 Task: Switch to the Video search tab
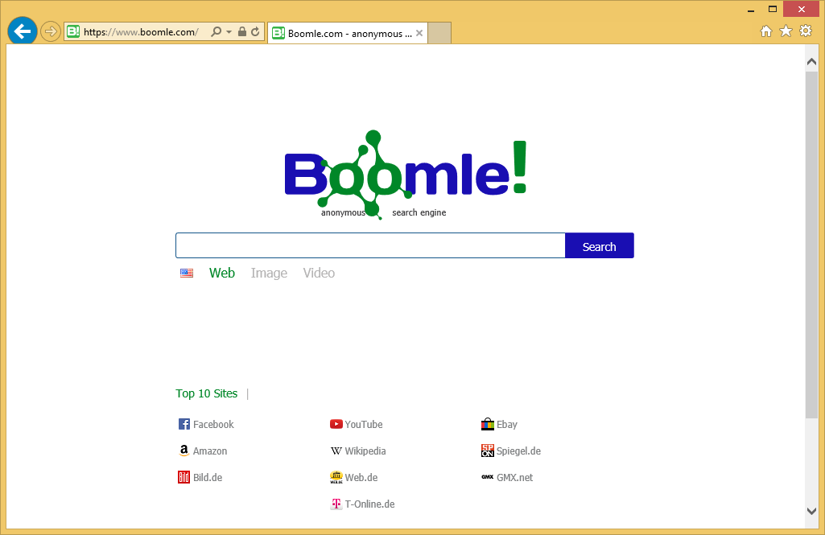click(x=318, y=273)
